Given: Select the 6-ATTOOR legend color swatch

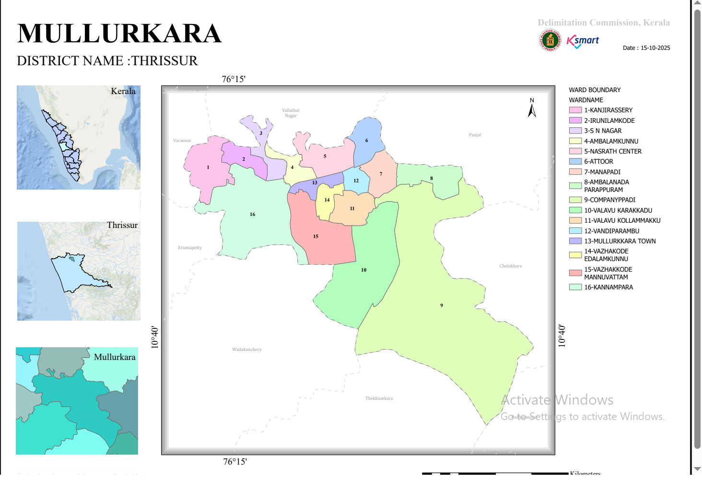Looking at the screenshot, I should coord(575,162).
